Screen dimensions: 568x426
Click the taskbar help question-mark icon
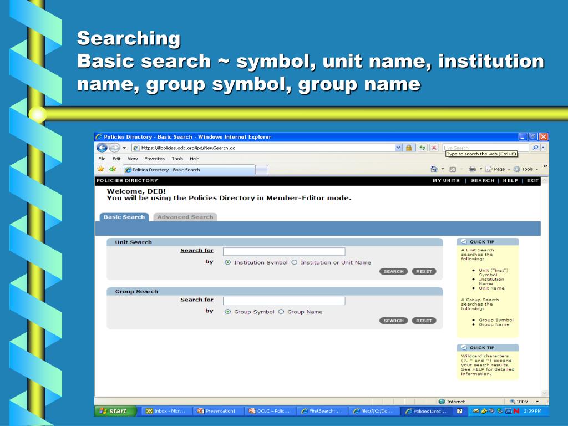click(x=460, y=411)
